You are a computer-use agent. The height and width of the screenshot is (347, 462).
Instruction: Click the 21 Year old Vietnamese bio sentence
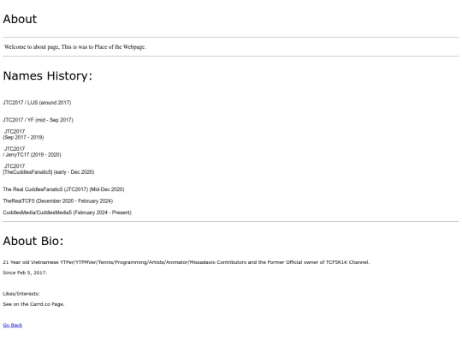tap(187, 262)
